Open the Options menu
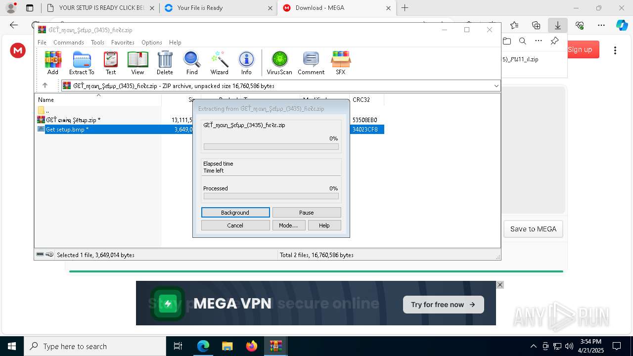633x356 pixels. point(152,43)
